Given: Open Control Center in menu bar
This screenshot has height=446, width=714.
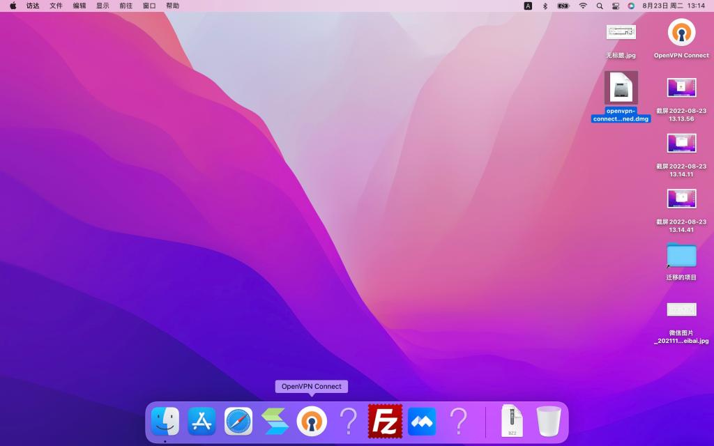Looking at the screenshot, I should 616,6.
